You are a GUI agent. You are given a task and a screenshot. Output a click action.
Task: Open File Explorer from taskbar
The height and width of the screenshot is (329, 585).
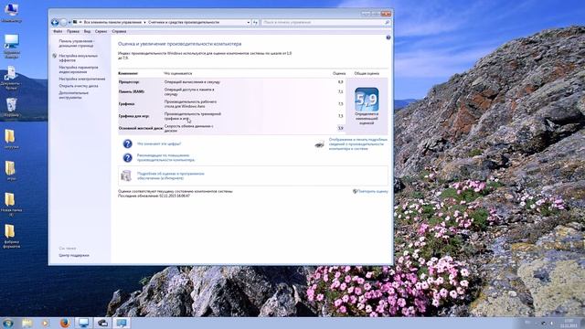pos(27,323)
